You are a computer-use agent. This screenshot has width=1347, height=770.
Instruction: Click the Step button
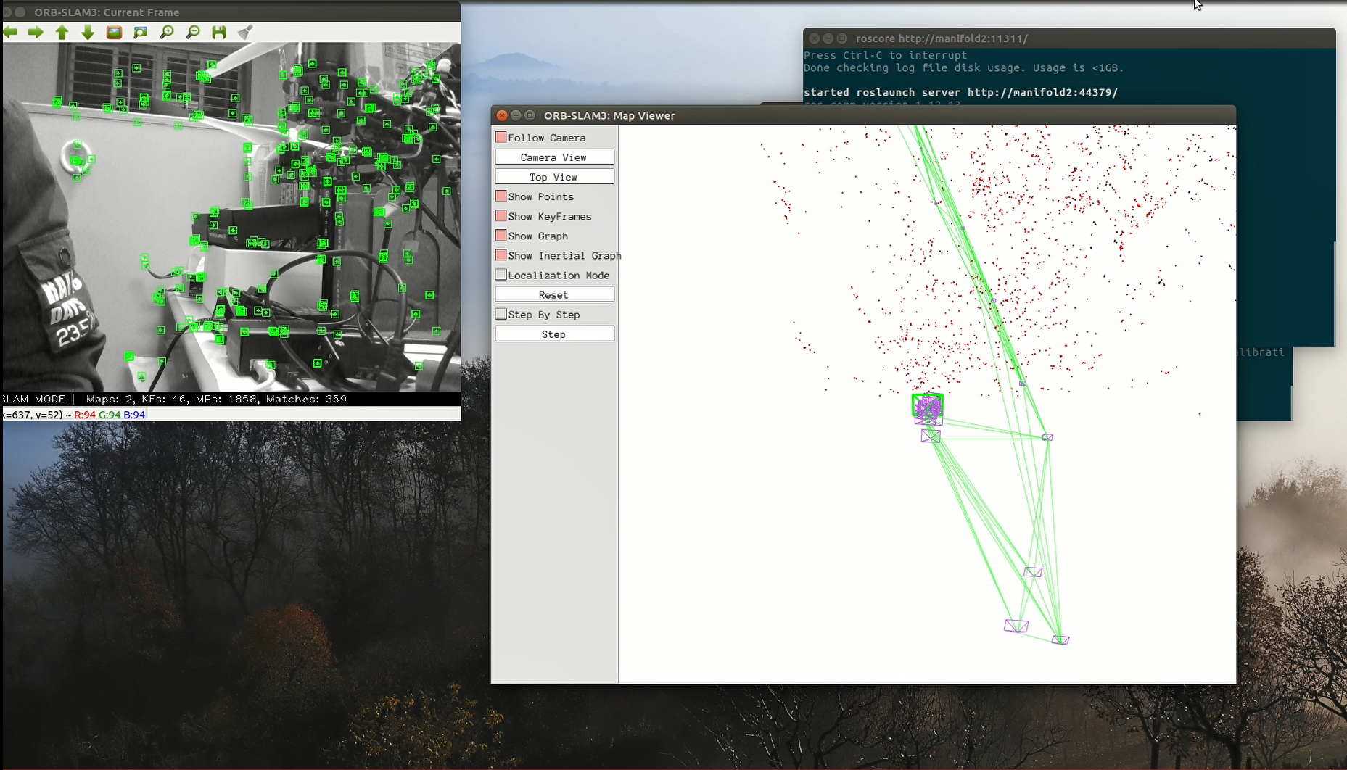click(554, 334)
